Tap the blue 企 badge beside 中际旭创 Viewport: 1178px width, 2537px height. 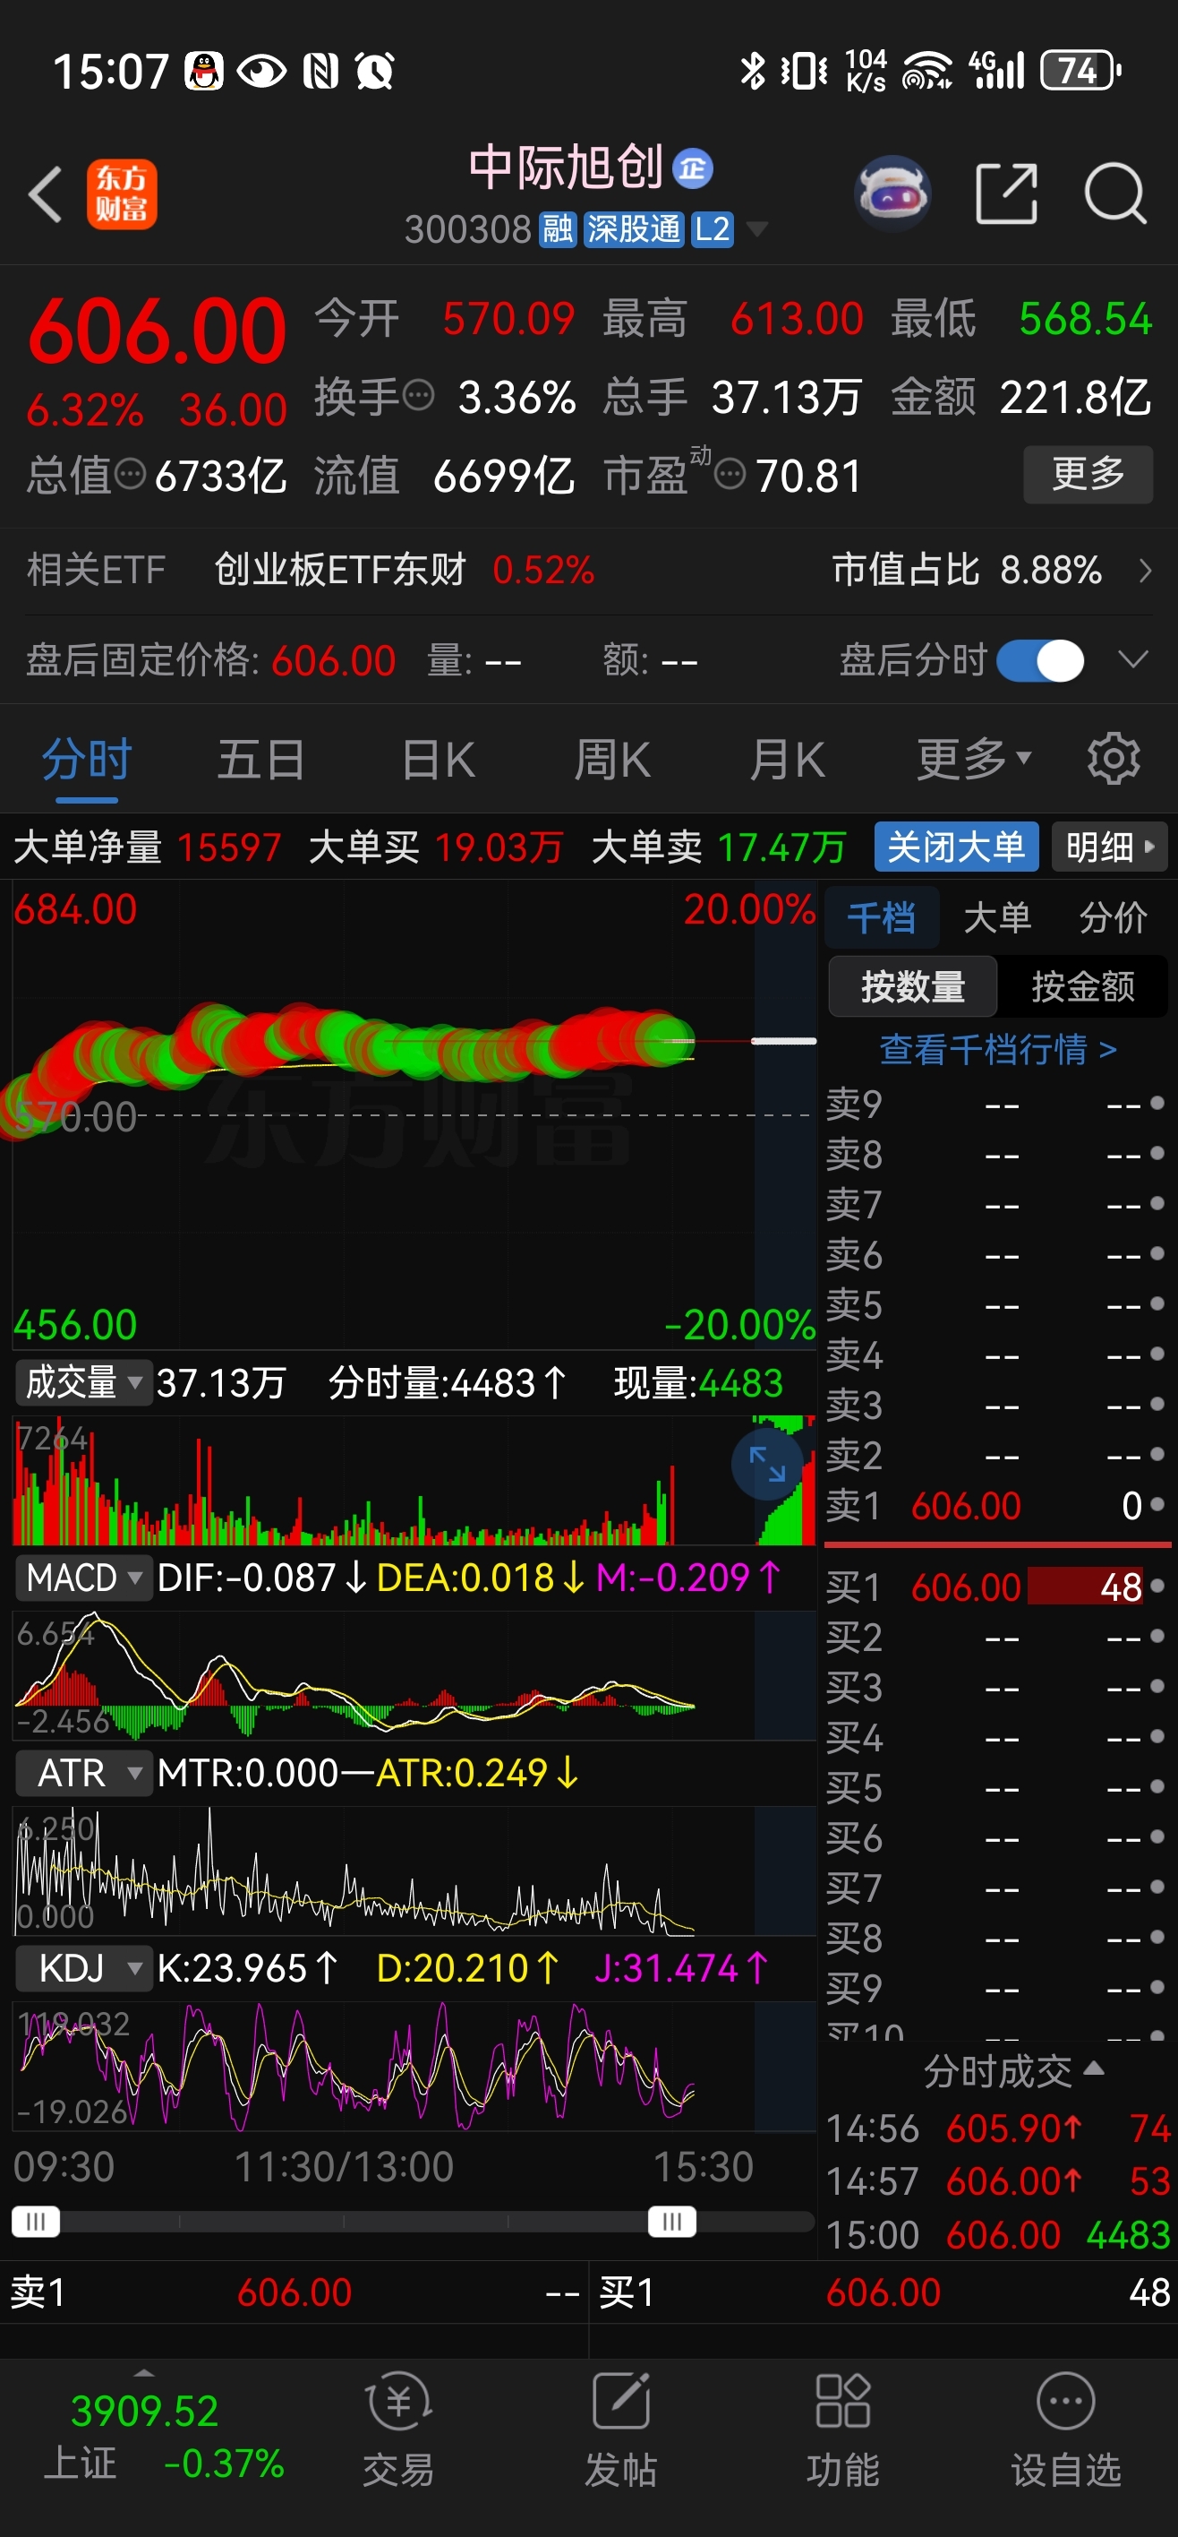(692, 168)
